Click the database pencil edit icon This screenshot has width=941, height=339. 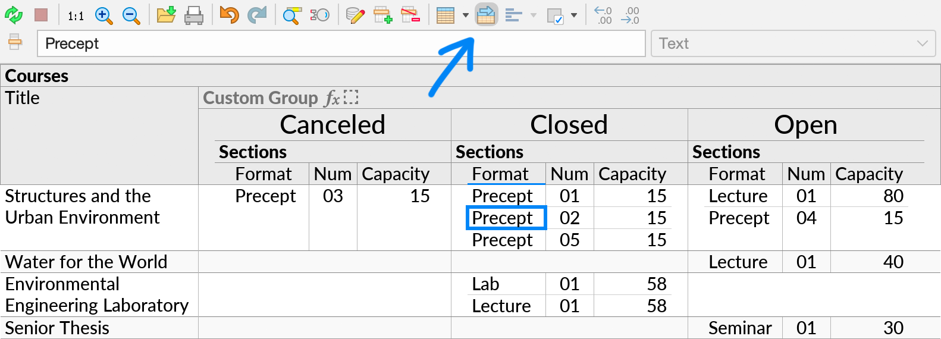355,15
